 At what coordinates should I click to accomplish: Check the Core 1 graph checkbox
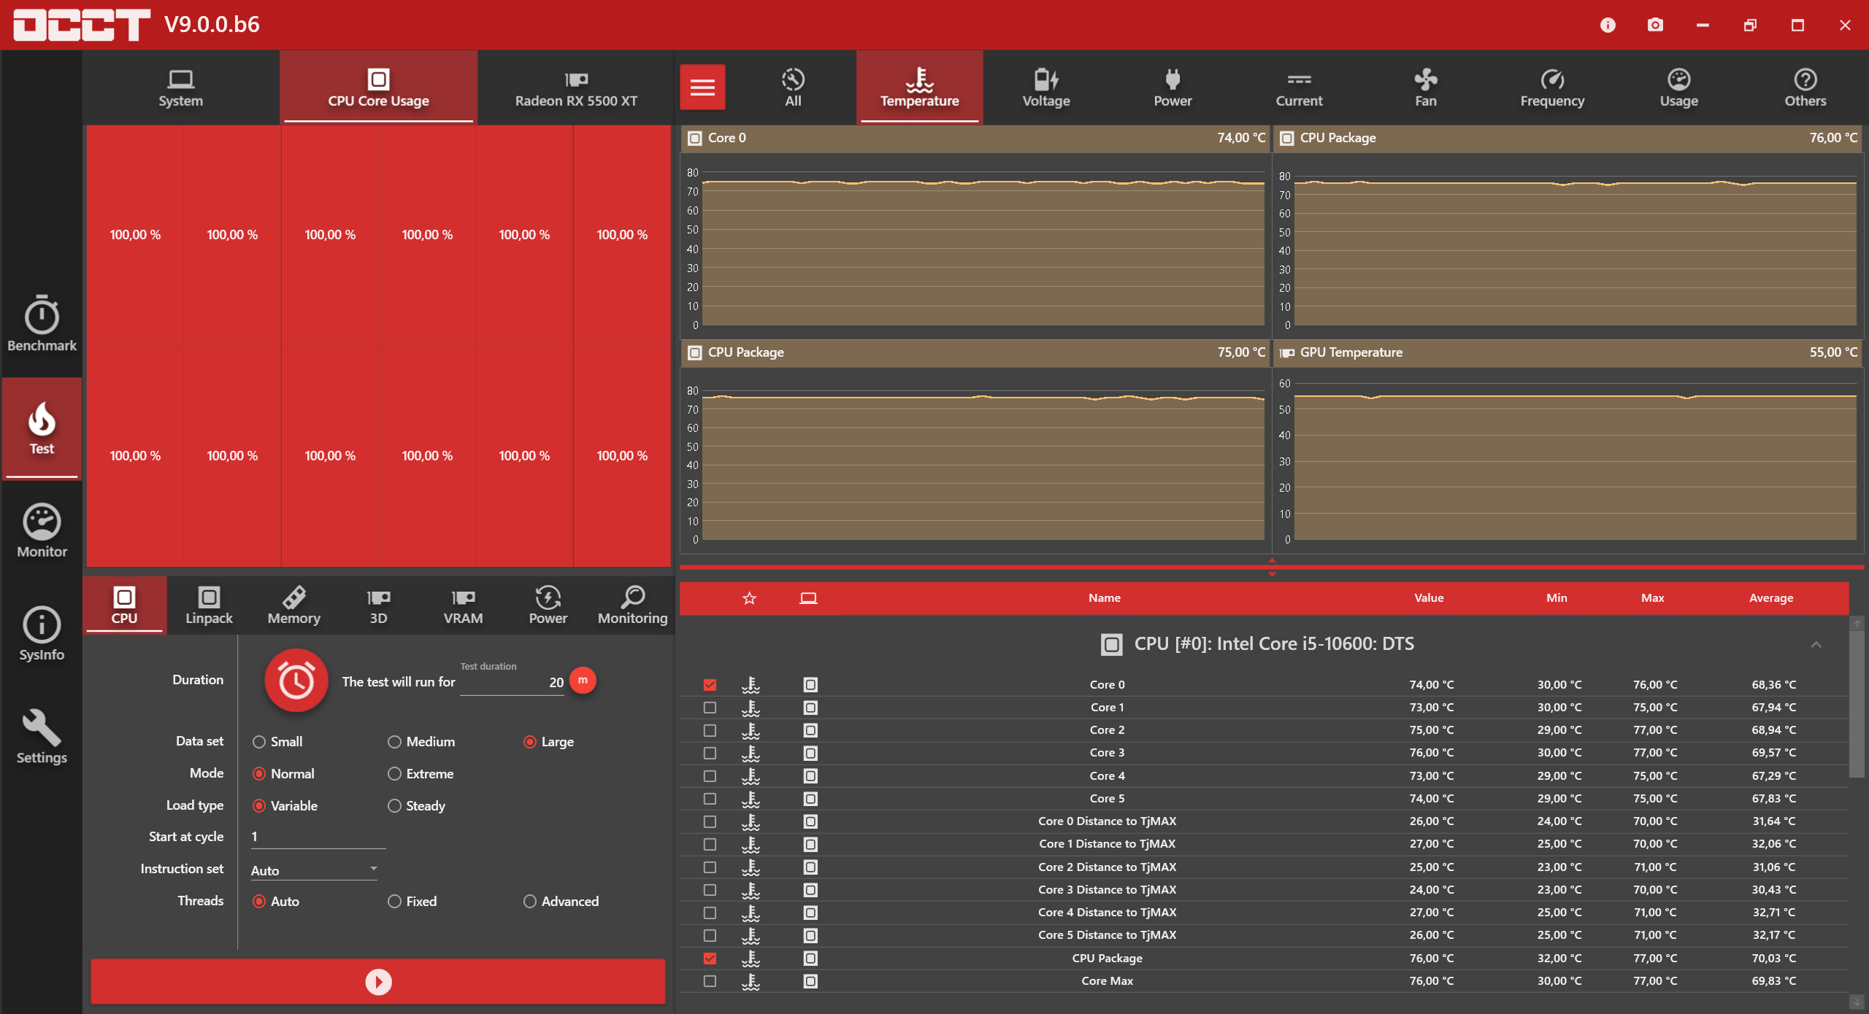pyautogui.click(x=710, y=708)
